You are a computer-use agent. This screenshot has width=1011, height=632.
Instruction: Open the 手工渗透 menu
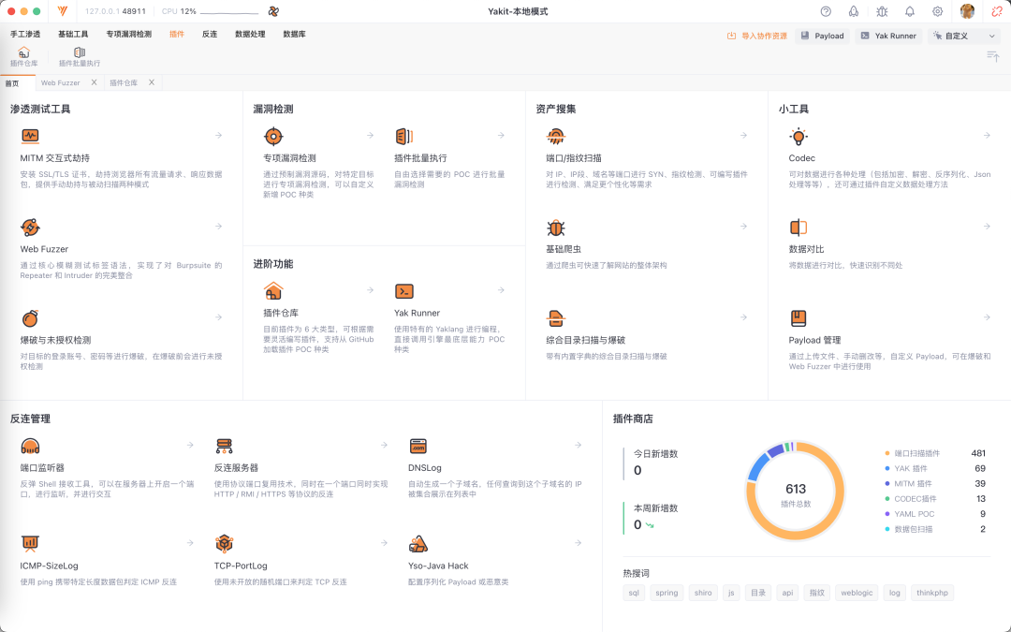coord(25,35)
